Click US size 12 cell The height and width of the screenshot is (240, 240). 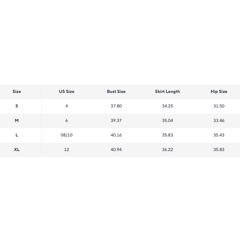(x=66, y=150)
